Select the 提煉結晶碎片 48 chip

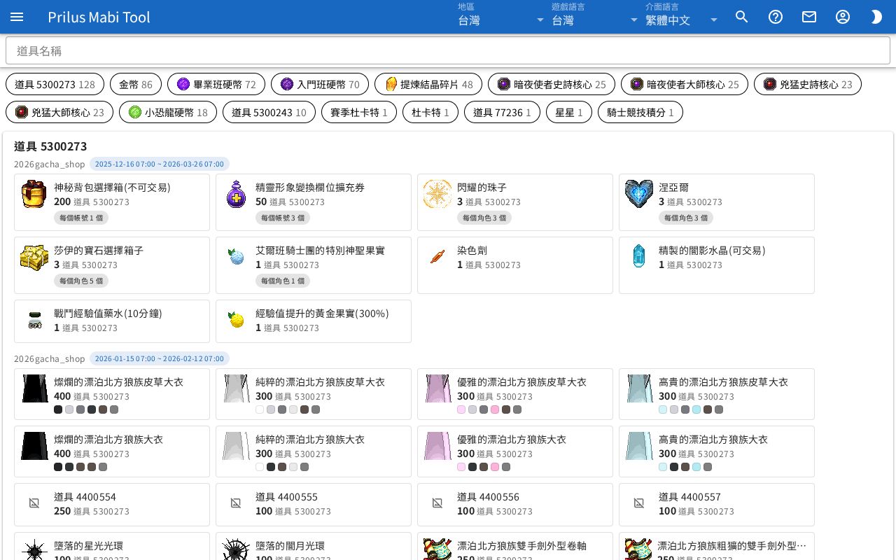[x=428, y=84]
